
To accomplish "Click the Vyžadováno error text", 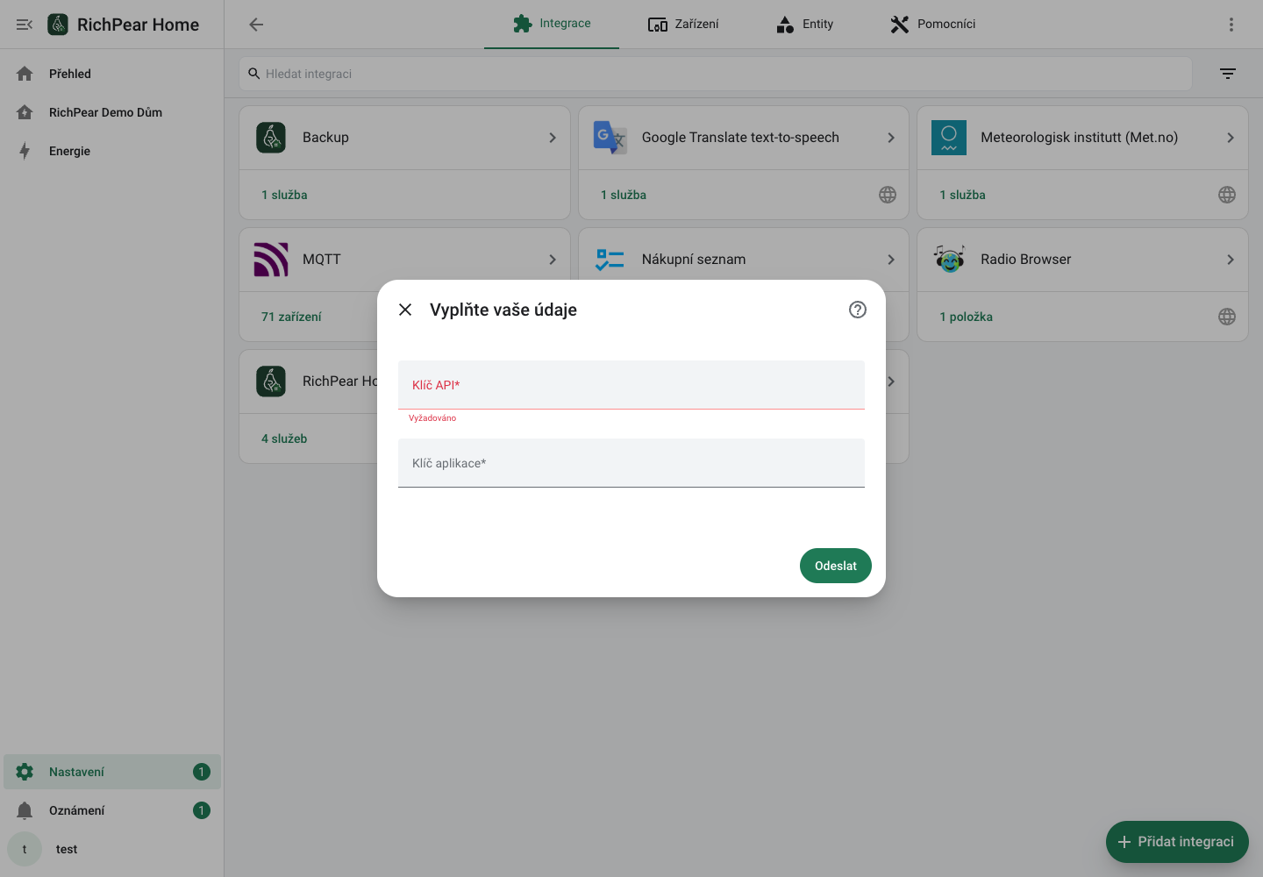I will (432, 418).
